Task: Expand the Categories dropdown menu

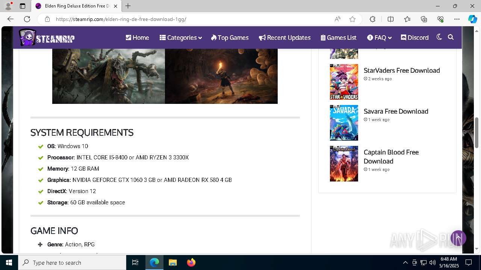Action: (x=180, y=37)
